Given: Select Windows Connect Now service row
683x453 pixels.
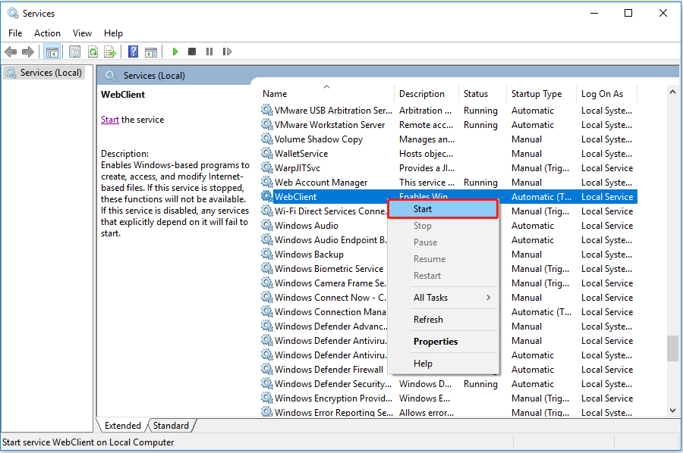Looking at the screenshot, I should coord(324,297).
